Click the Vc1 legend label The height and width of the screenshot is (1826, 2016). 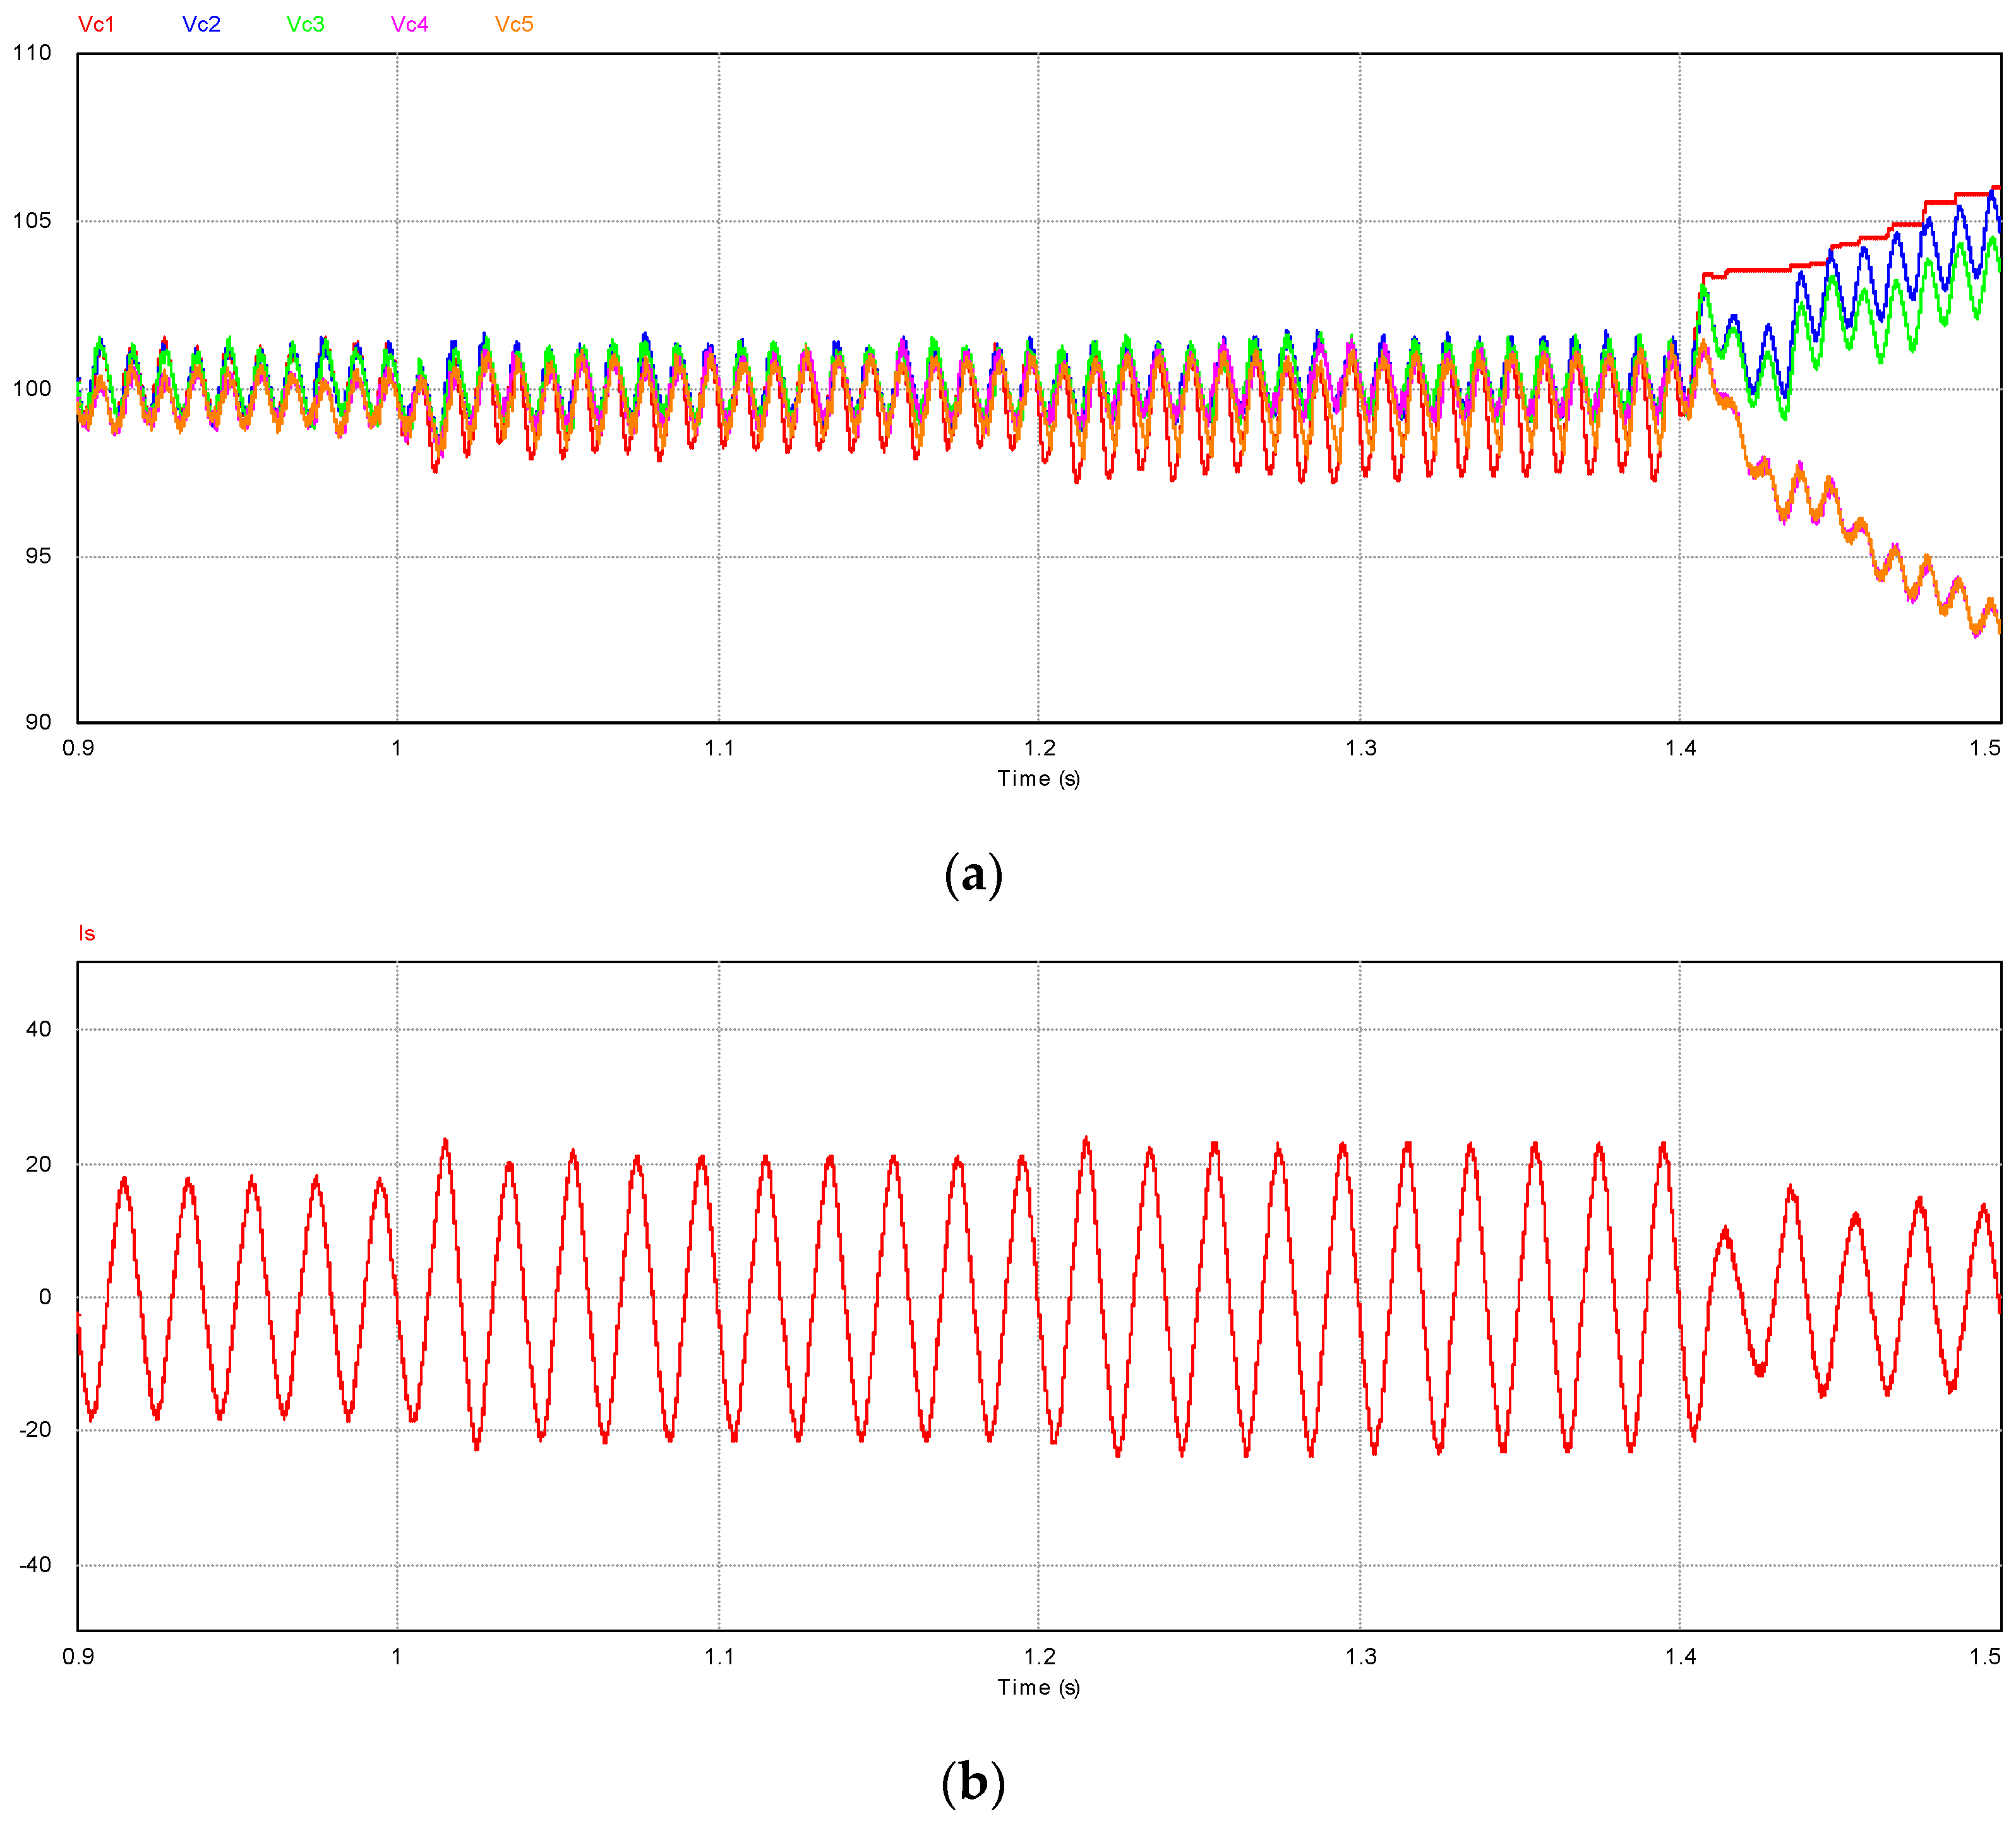[96, 24]
